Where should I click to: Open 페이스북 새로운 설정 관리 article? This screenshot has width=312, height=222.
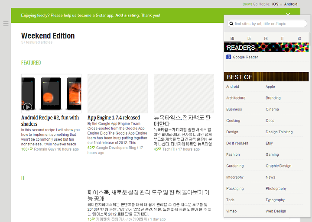pos(148,195)
